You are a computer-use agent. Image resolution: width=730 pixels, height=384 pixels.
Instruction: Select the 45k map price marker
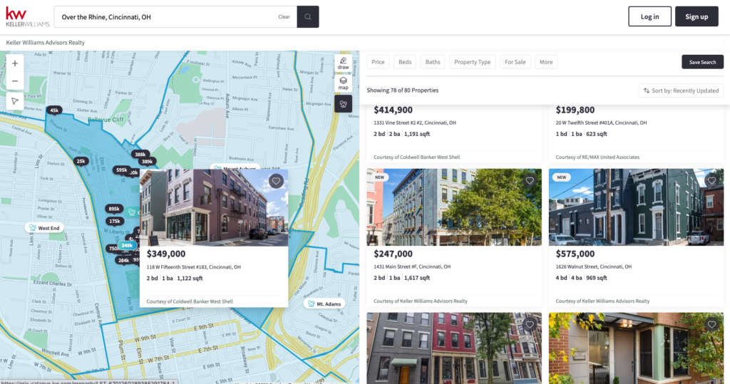pyautogui.click(x=54, y=110)
